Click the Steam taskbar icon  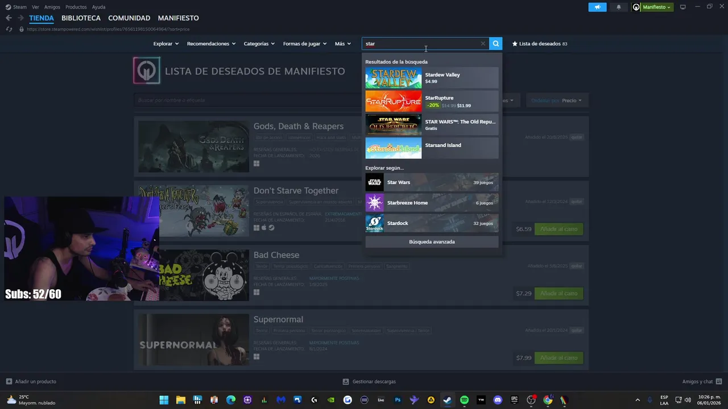pos(448,400)
